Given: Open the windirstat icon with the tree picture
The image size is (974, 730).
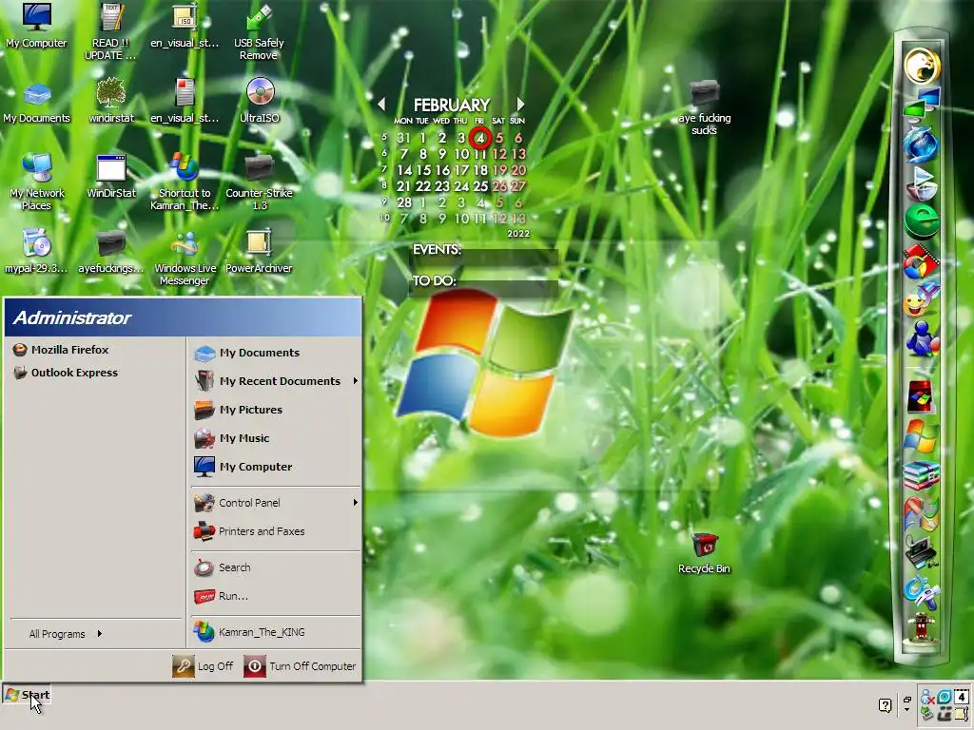Looking at the screenshot, I should click(x=111, y=101).
